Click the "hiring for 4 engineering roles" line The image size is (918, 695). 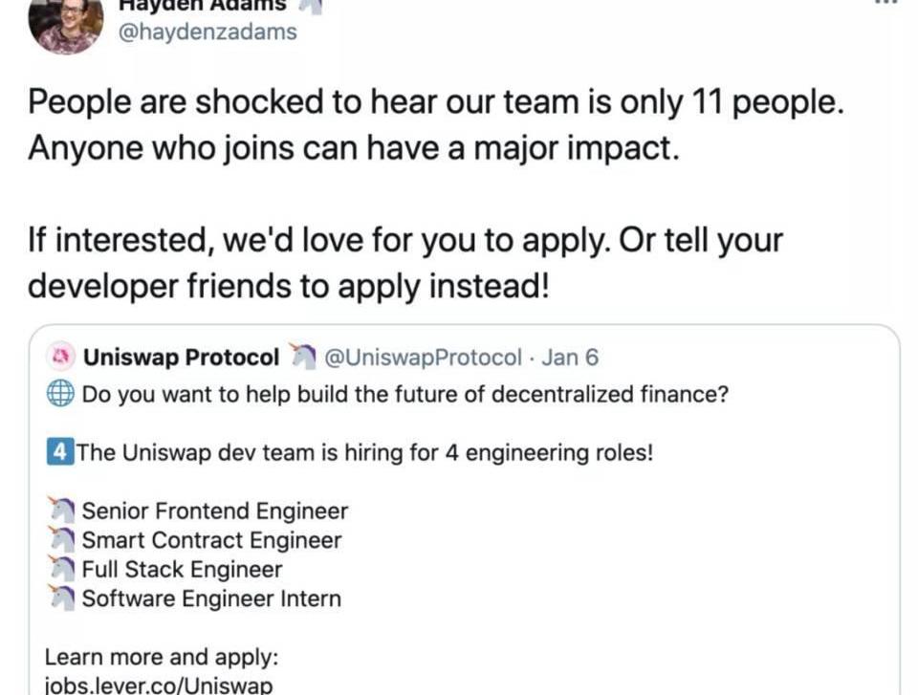pyautogui.click(x=365, y=452)
